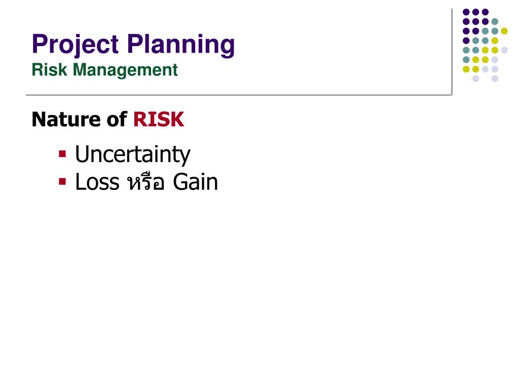Click the bottom-right lavender dot
519x389 pixels.
[x=495, y=79]
